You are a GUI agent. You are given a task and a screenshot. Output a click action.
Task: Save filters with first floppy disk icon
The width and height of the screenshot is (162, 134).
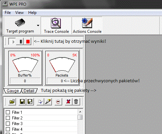pos(22,101)
